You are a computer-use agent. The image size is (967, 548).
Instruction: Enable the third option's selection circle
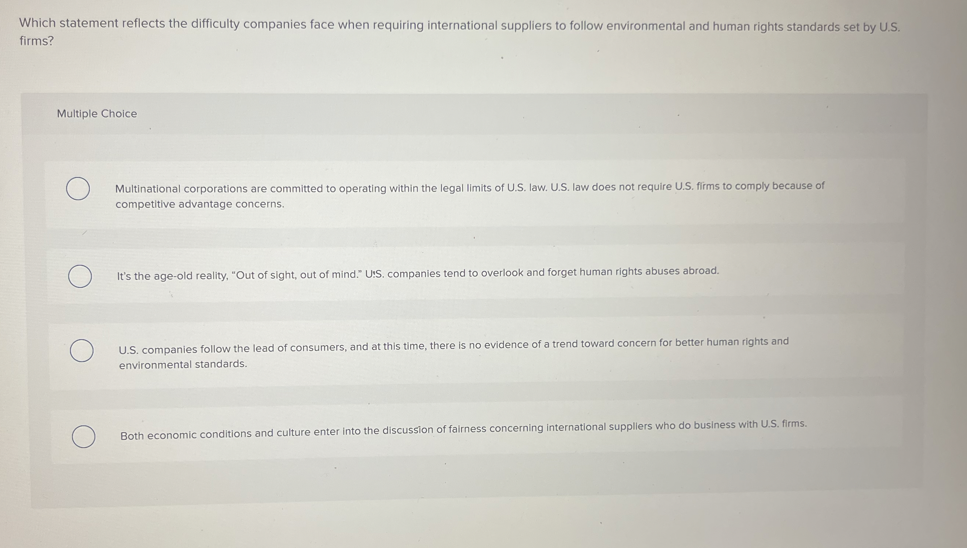click(x=82, y=350)
